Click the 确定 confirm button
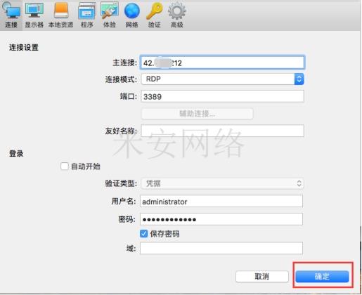Screen dimensions: 362x295 tap(322, 277)
